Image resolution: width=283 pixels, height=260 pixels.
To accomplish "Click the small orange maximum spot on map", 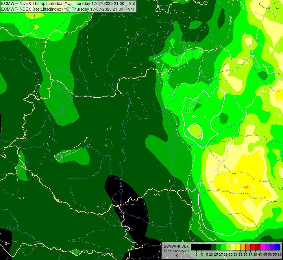I will click(246, 187).
